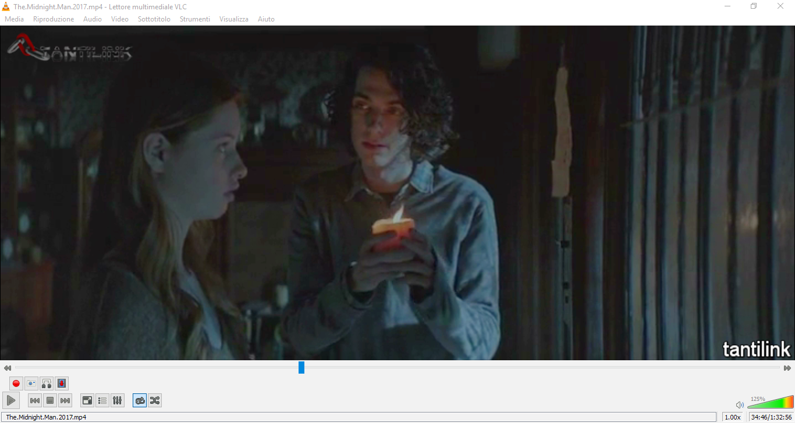Adjust the volume slider at 125%
Screen dimensions: 795x423
771,402
